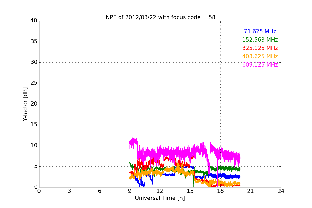
Task: Click the y-axis tick label 20
Action: coord(34,104)
